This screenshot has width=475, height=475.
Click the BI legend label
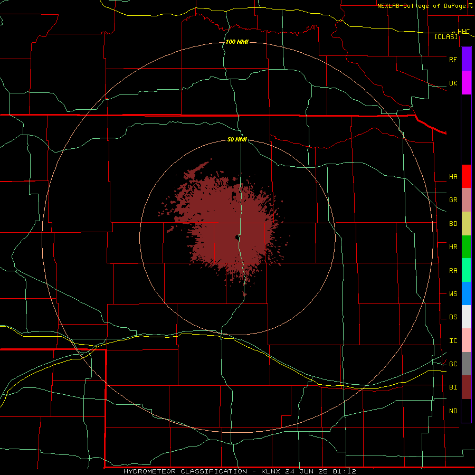(x=453, y=387)
